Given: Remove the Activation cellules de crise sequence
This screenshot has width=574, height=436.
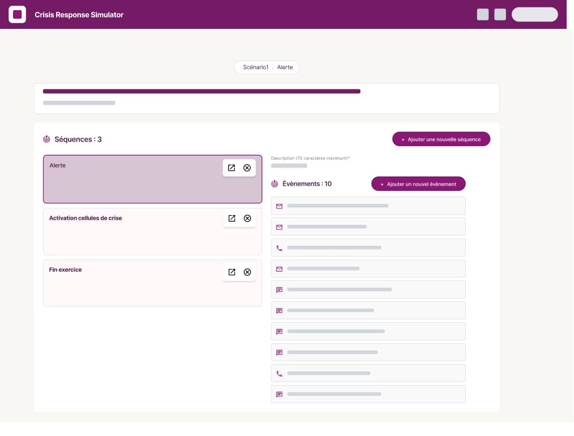Looking at the screenshot, I should 247,219.
